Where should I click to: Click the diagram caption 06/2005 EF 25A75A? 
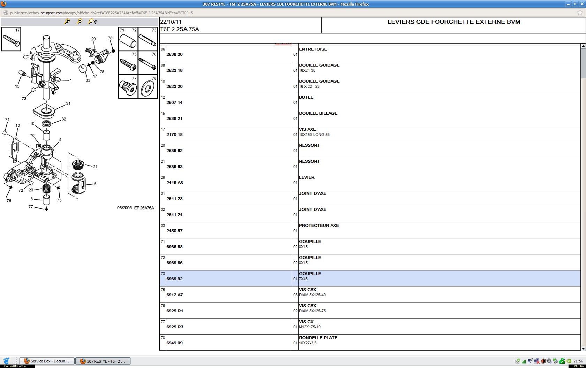(135, 208)
